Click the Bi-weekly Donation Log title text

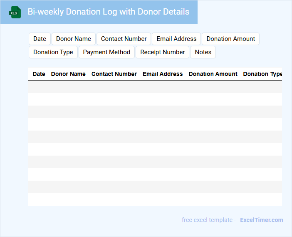tap(109, 12)
